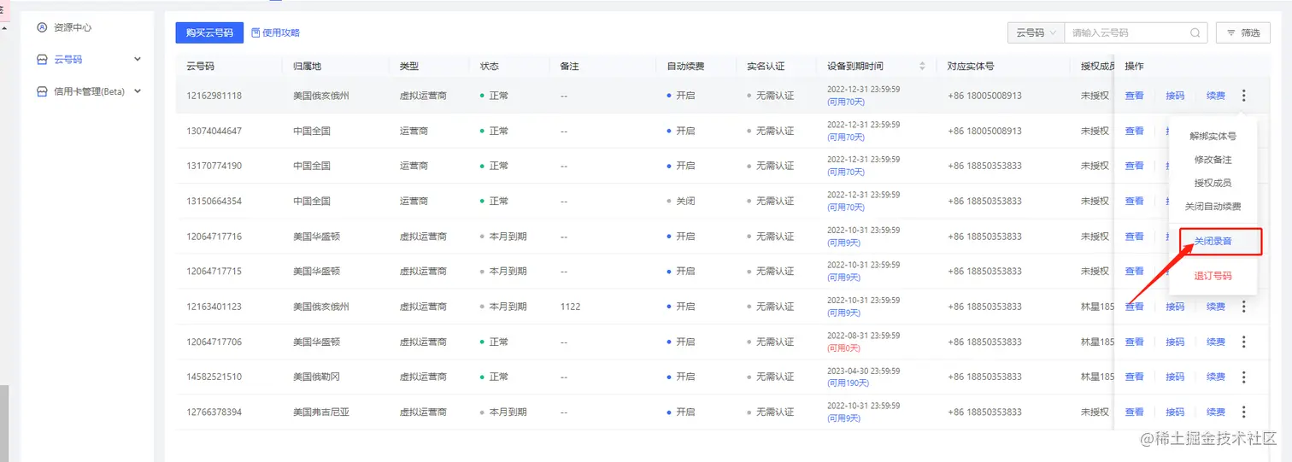This screenshot has width=1292, height=462.
Task: Click the 信用卡管理 sidebar icon
Action: [x=42, y=91]
